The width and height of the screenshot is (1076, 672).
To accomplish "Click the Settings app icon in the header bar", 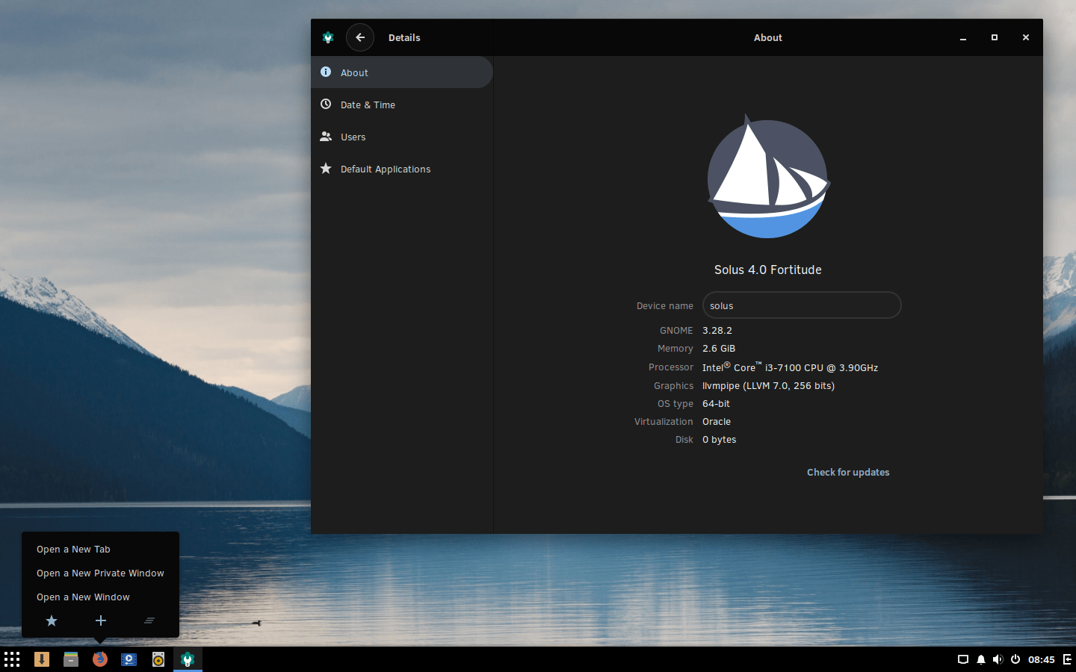I will [328, 37].
